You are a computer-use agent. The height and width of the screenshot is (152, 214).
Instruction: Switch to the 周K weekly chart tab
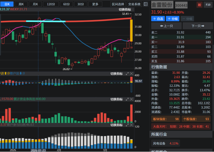point(21,4)
